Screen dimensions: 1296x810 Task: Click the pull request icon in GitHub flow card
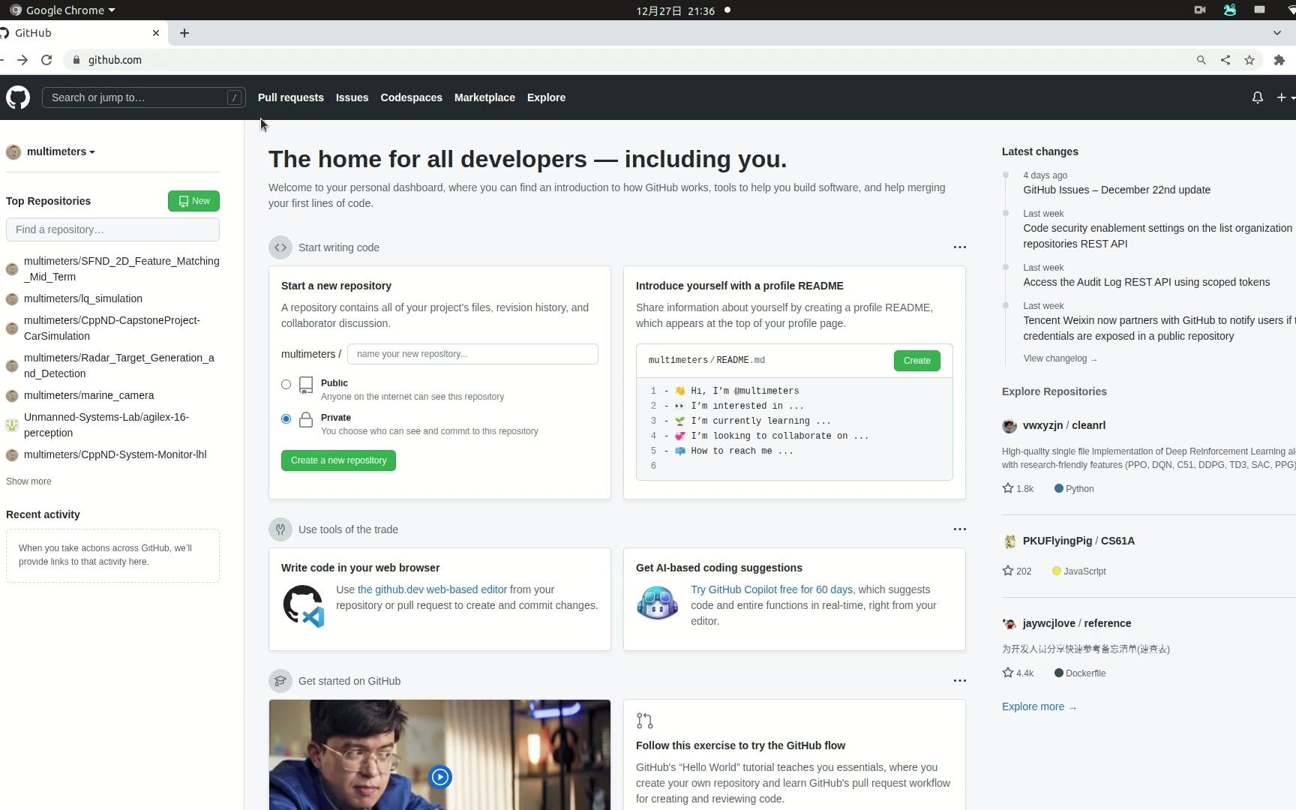(644, 721)
